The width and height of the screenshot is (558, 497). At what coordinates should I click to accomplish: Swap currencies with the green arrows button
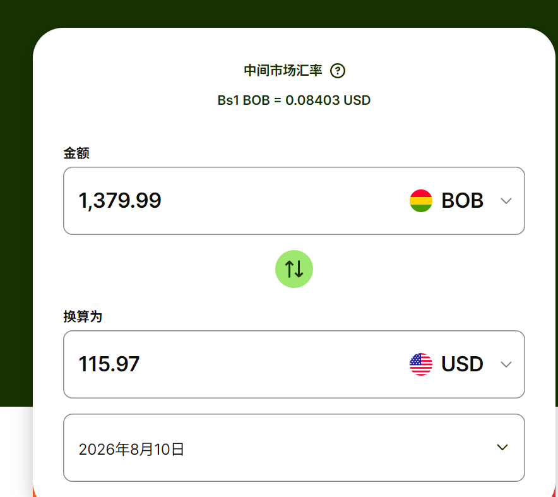[294, 269]
